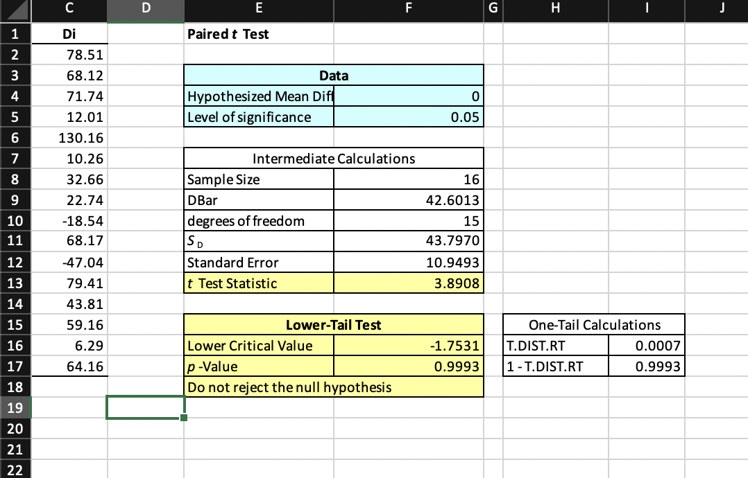Select column H header

(x=556, y=8)
